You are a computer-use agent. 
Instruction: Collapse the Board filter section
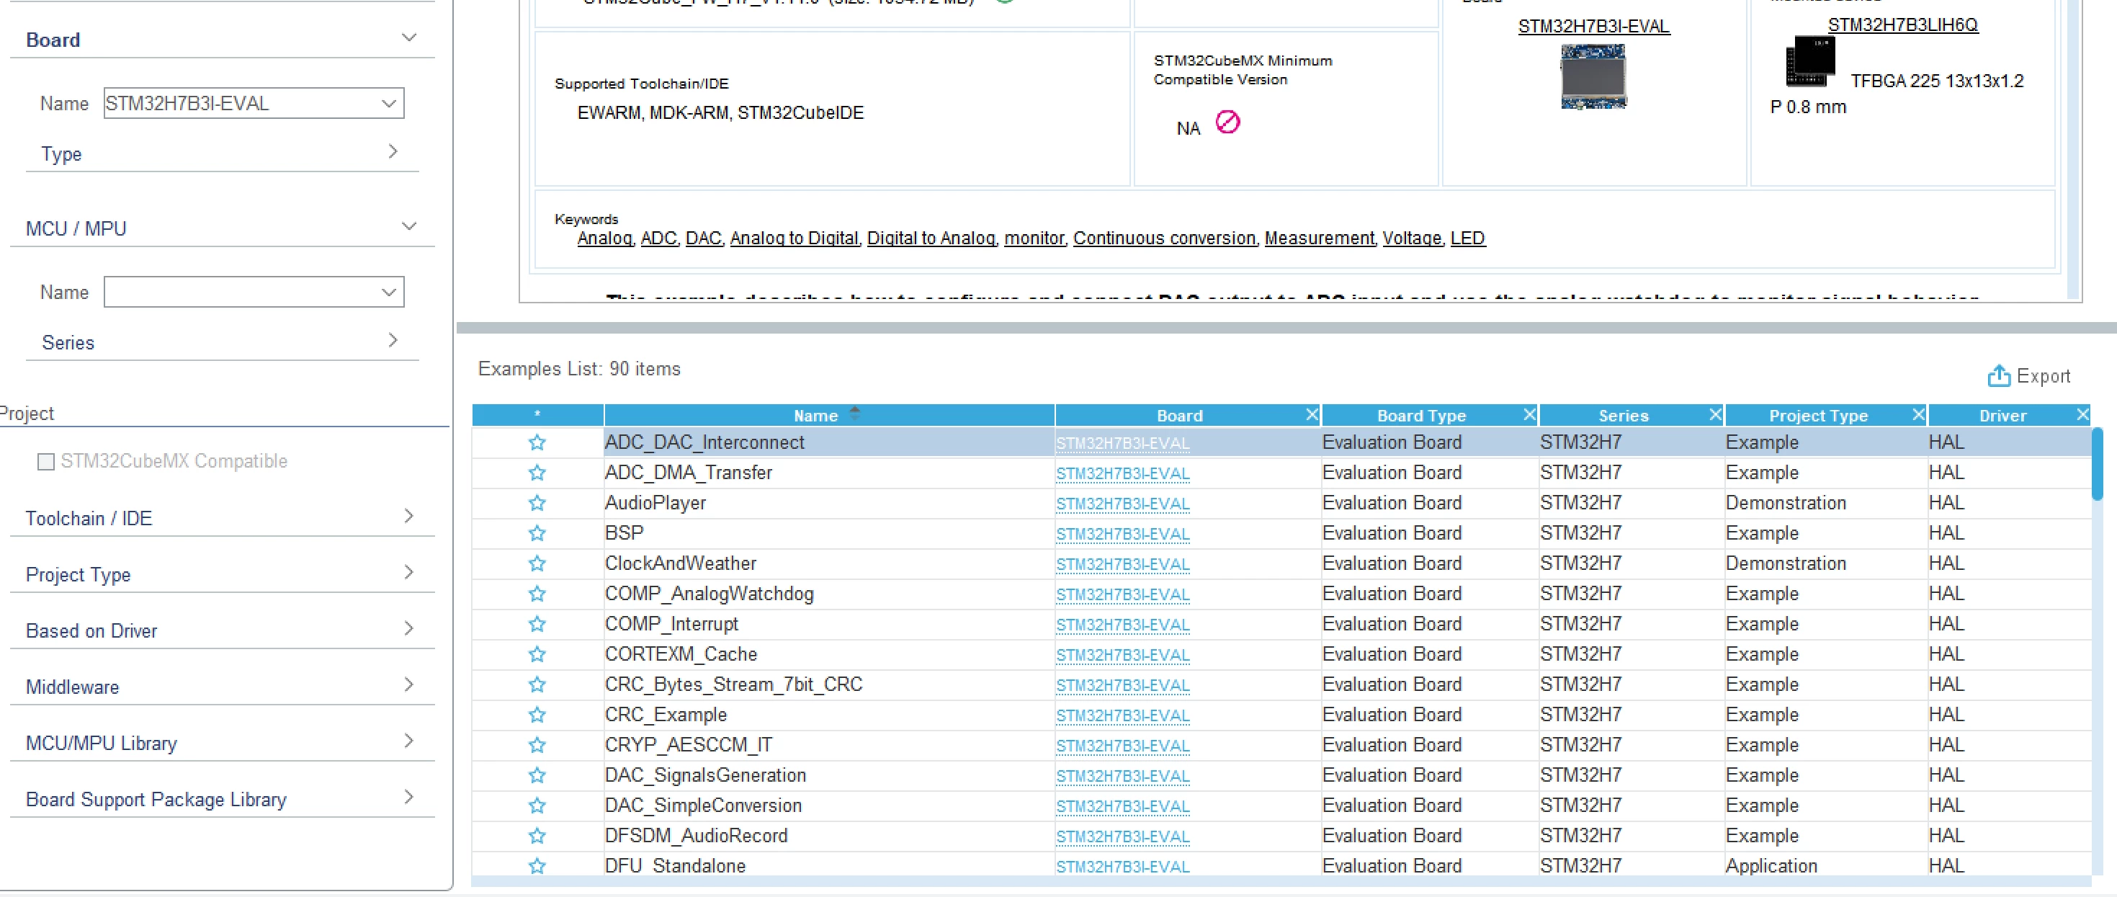[408, 39]
